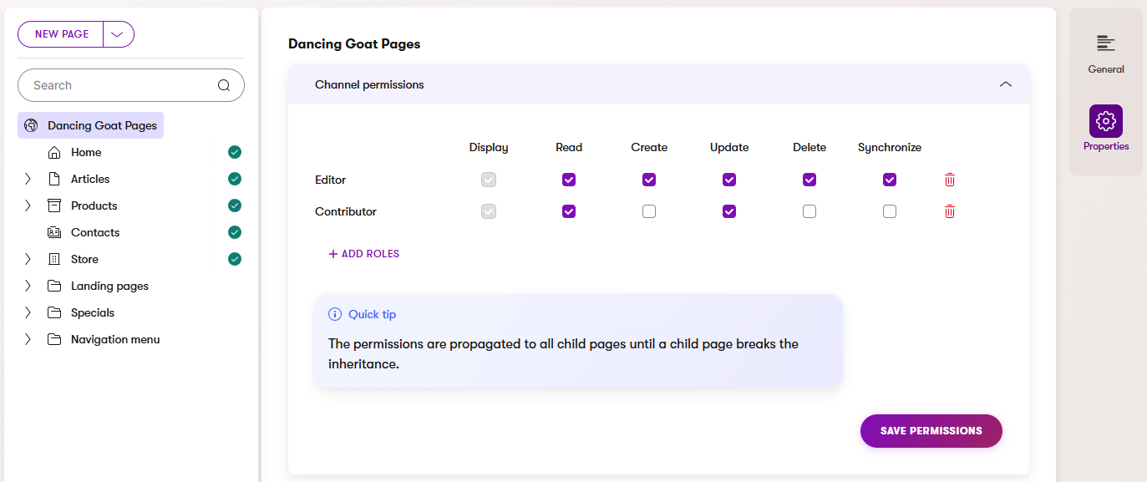Delete the Editor role with trash icon
This screenshot has height=482, width=1147.
tap(950, 180)
